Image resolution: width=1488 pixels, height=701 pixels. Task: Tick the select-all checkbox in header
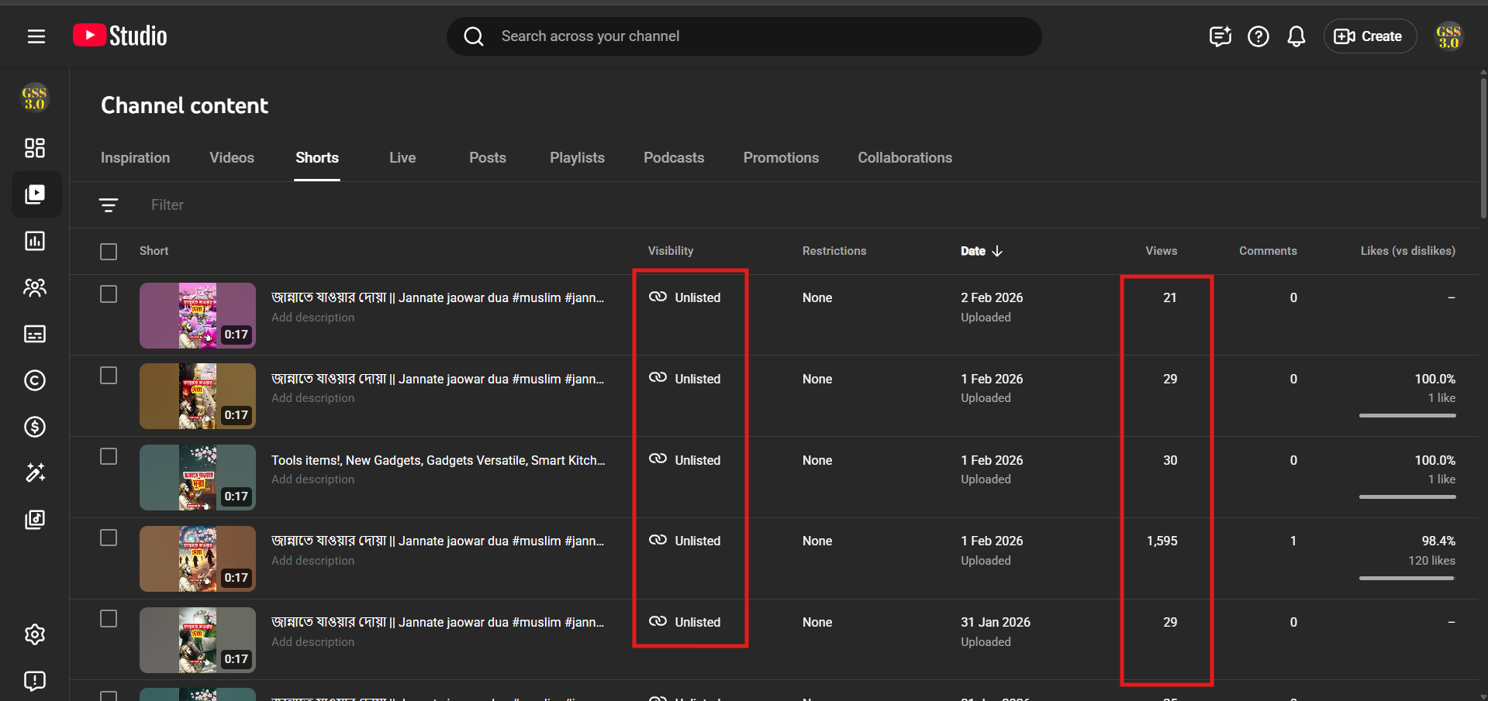(x=109, y=252)
